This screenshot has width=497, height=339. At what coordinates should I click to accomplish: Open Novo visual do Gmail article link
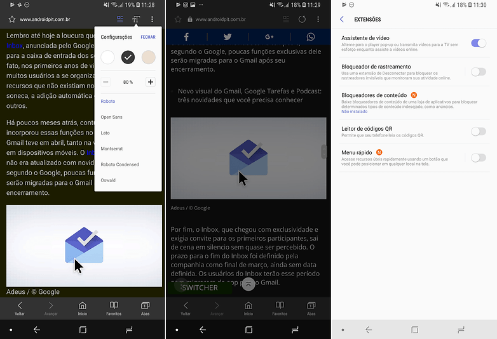(249, 96)
